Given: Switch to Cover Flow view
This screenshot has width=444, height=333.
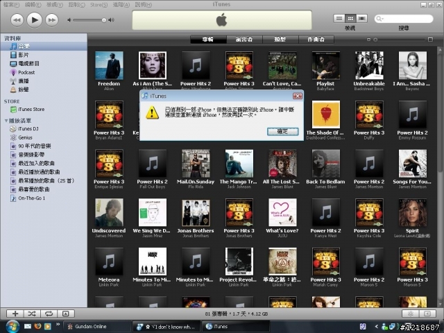Looking at the screenshot, I should coord(361,19).
